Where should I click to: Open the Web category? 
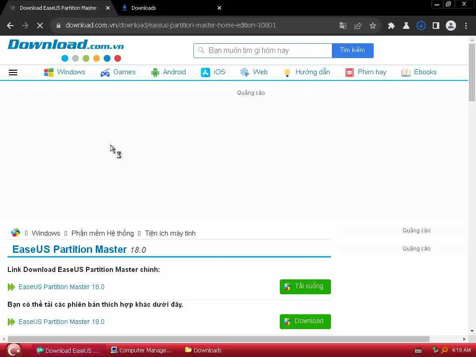(x=254, y=72)
